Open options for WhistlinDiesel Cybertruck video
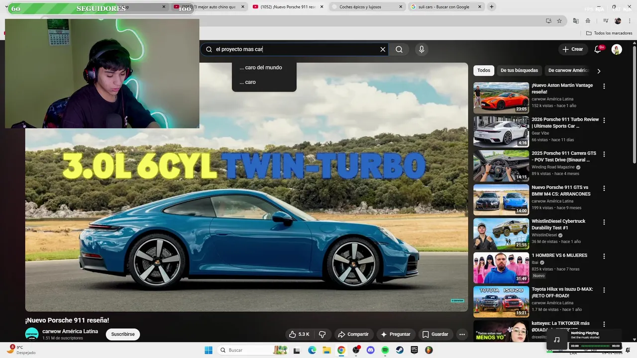Screen dimensions: 637x358 click(x=604, y=222)
